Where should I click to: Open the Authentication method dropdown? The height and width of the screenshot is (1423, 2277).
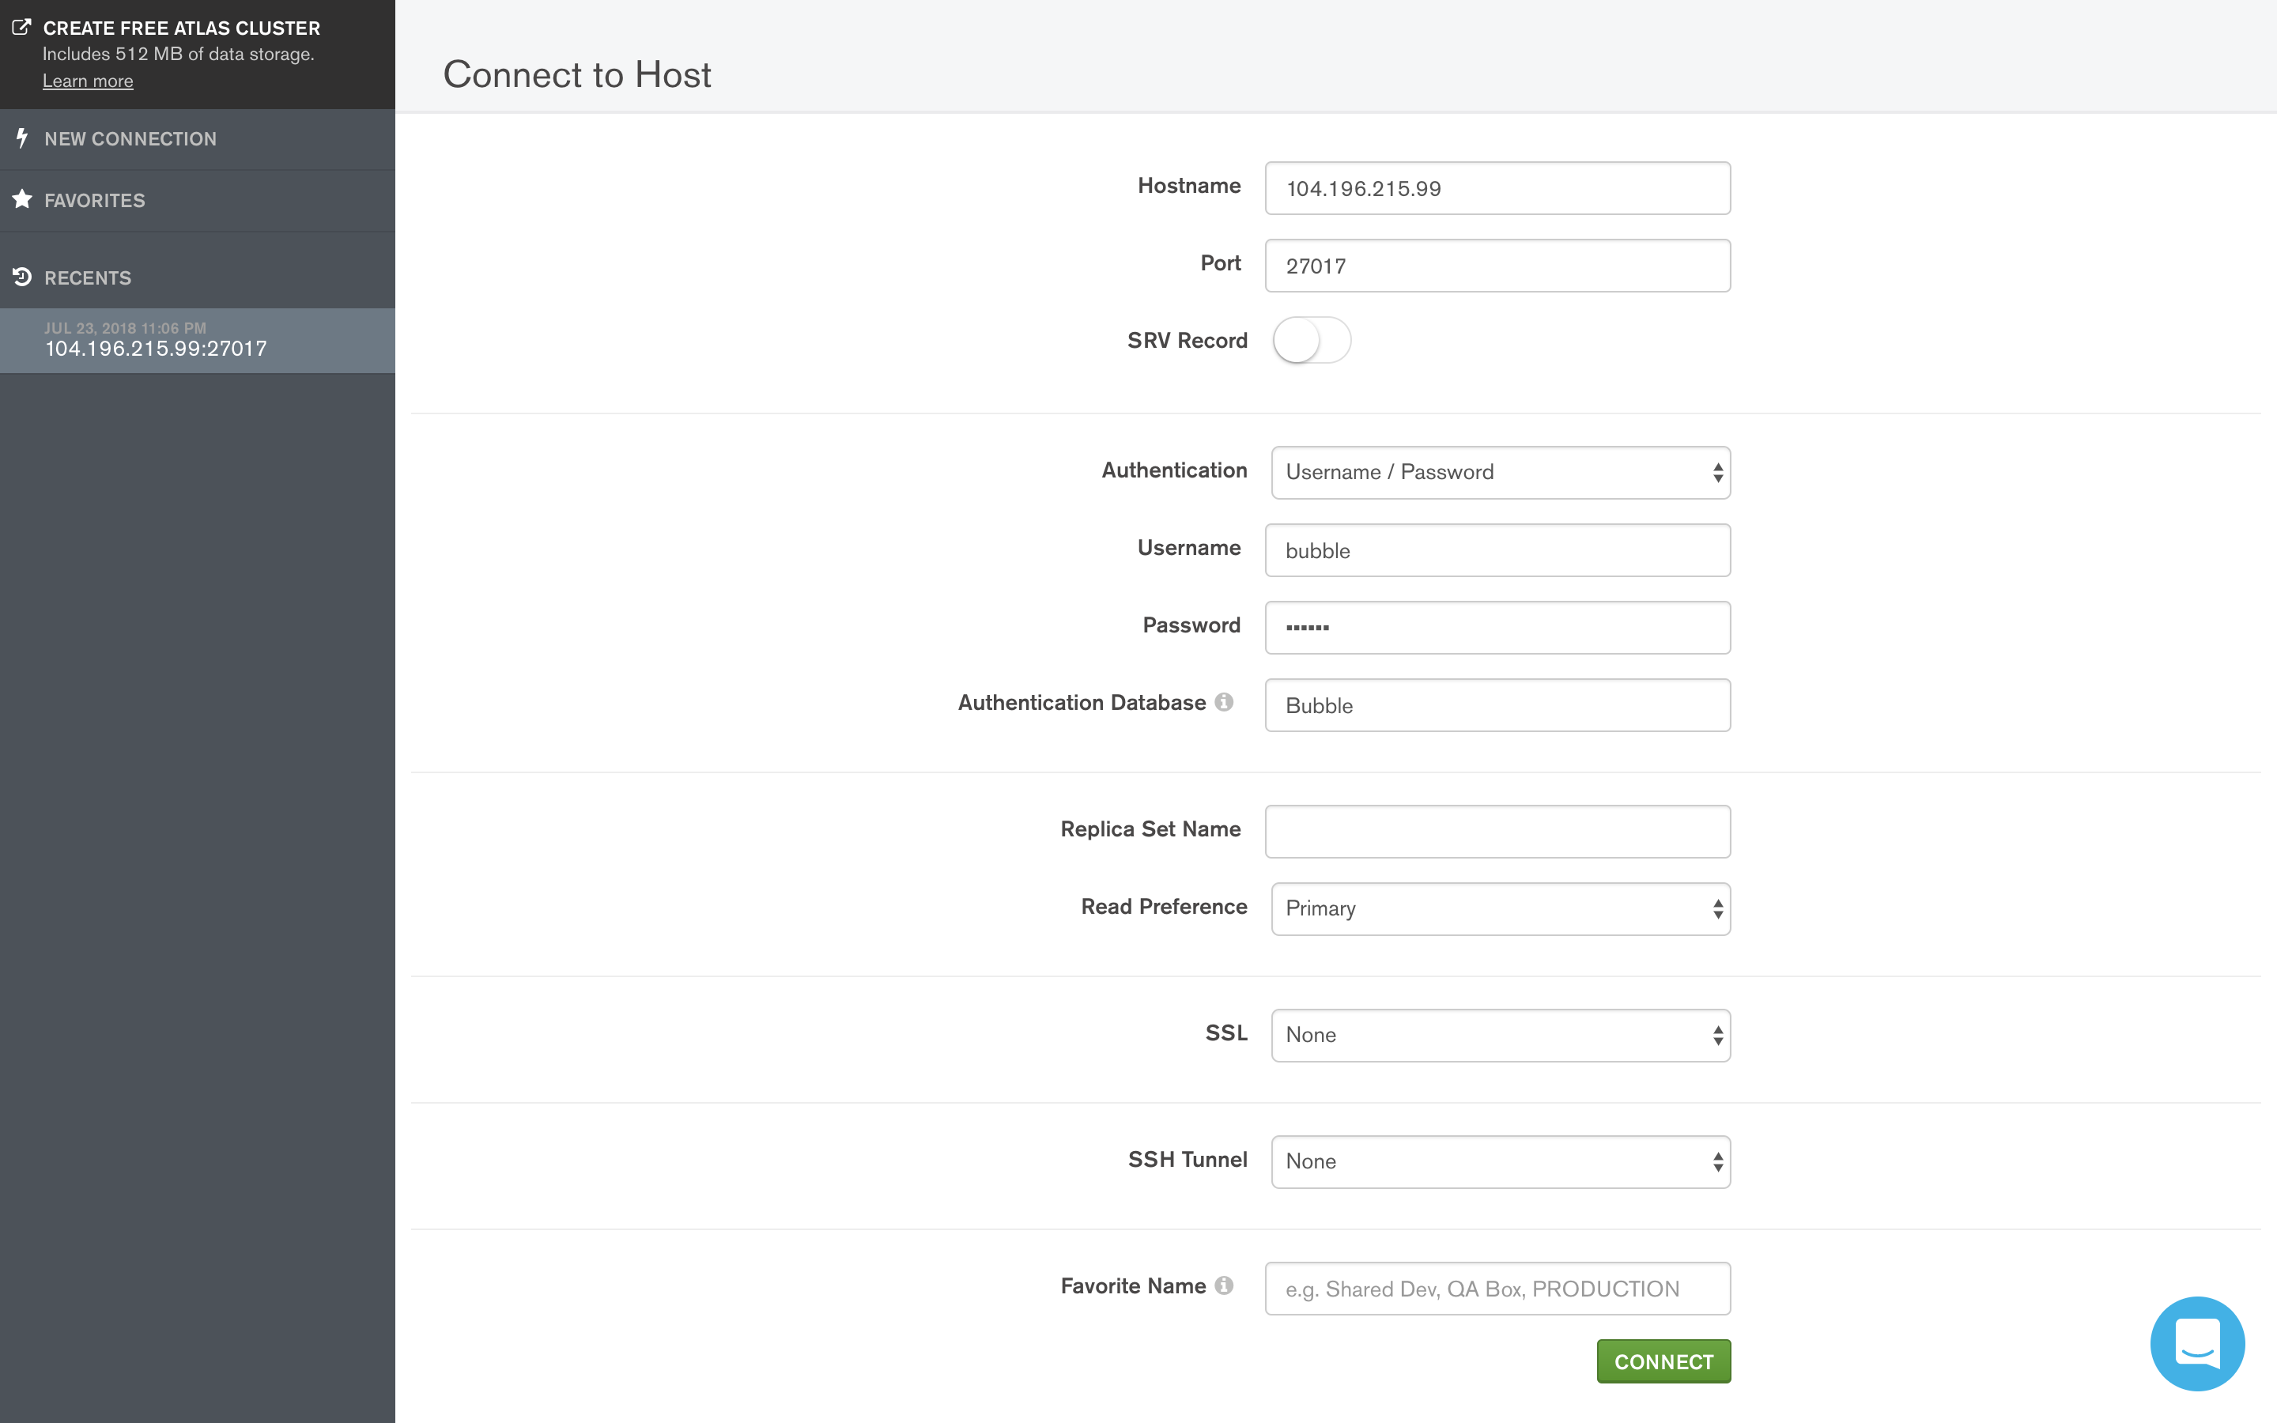coord(1500,473)
